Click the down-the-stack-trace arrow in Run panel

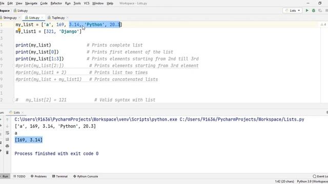pos(7,126)
